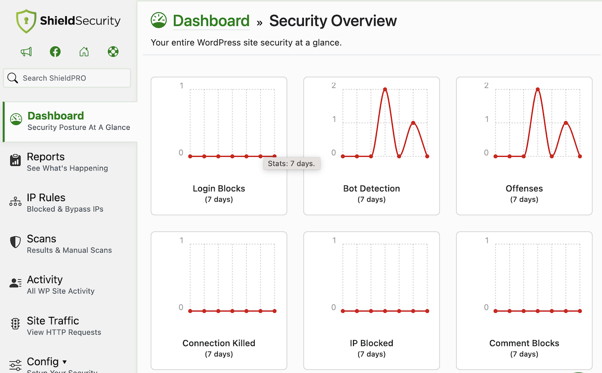
Task: Click the Bot Detection chart card
Action: 371,146
